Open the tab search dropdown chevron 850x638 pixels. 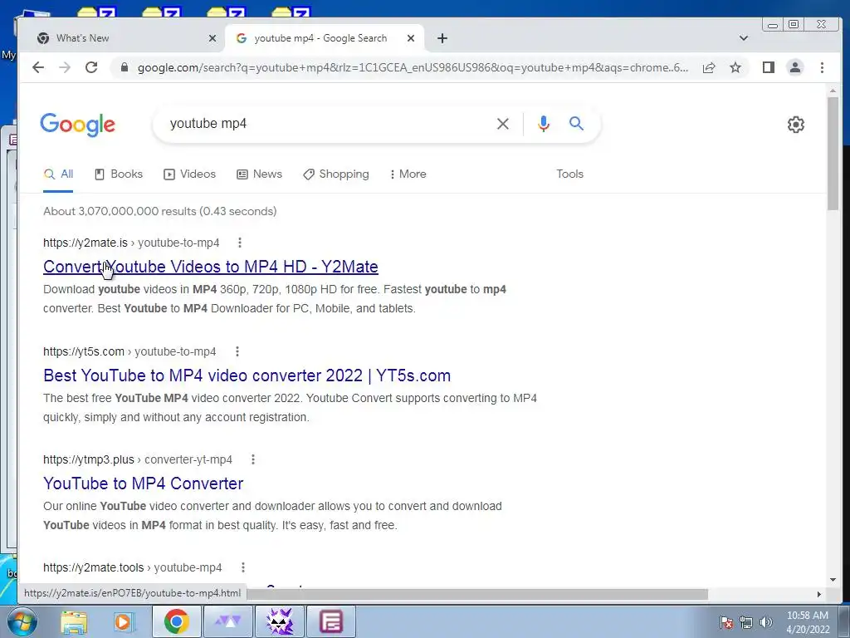(x=743, y=38)
